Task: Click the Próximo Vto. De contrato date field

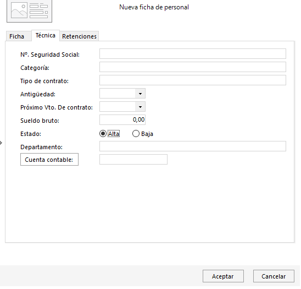Action: click(118, 107)
